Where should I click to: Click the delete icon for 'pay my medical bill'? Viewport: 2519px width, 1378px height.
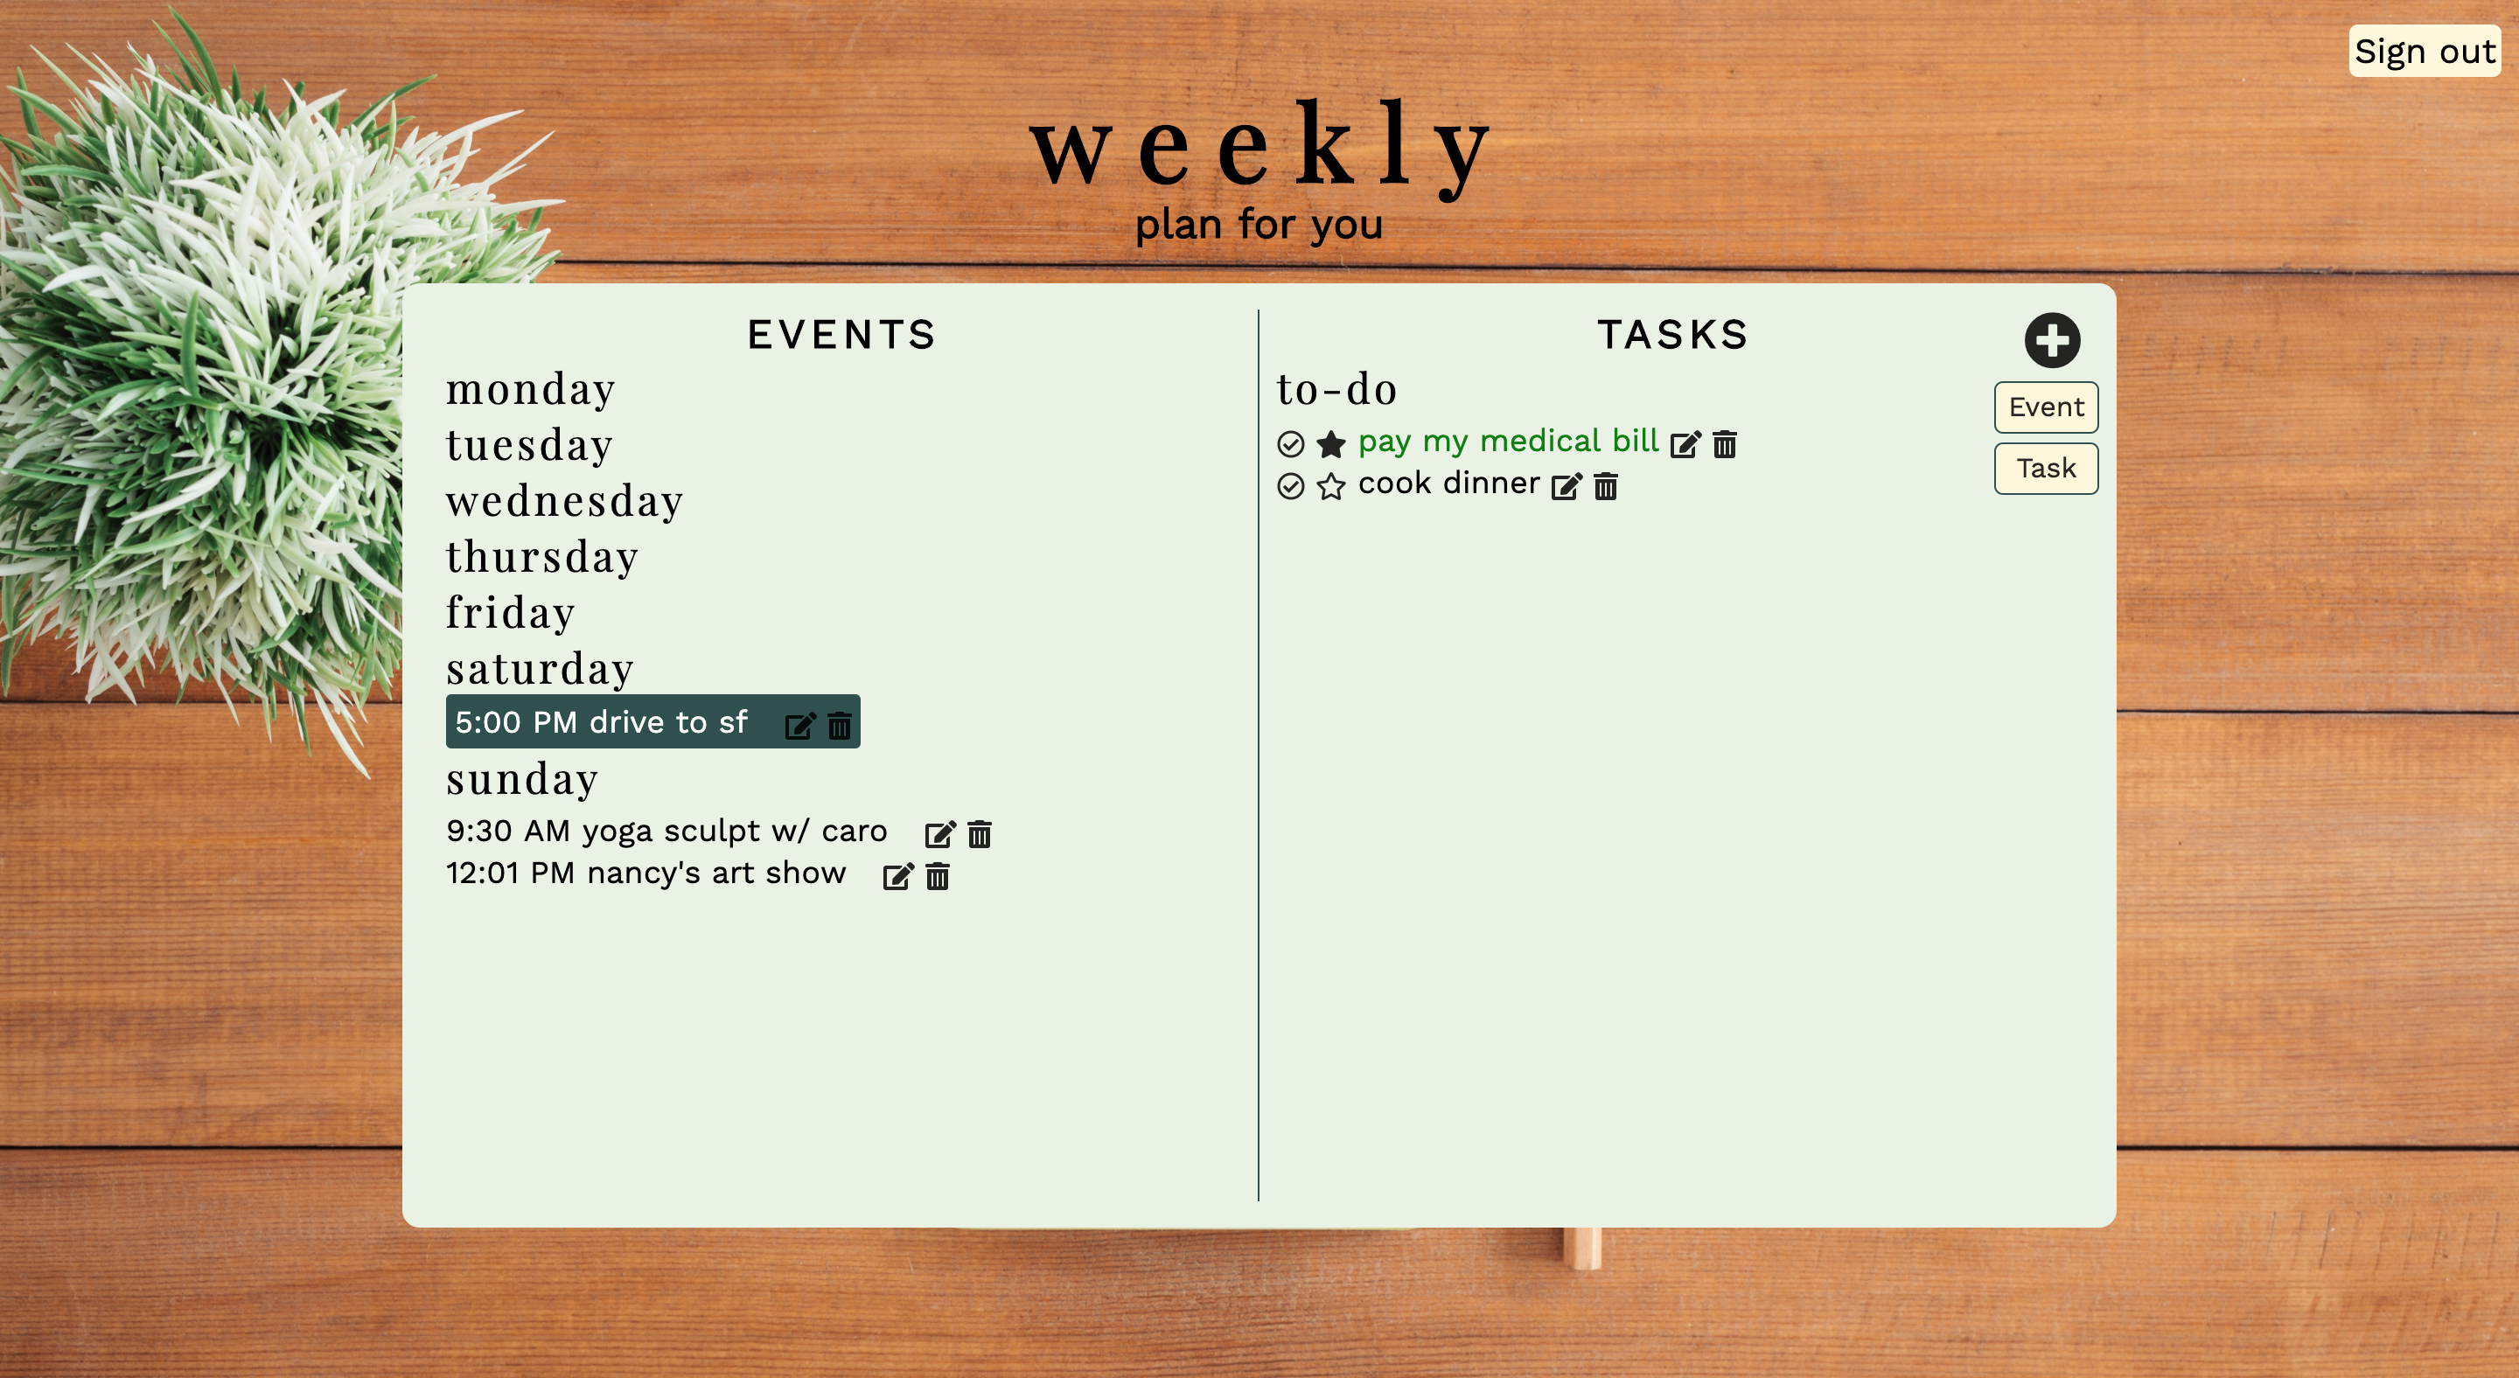click(1728, 443)
